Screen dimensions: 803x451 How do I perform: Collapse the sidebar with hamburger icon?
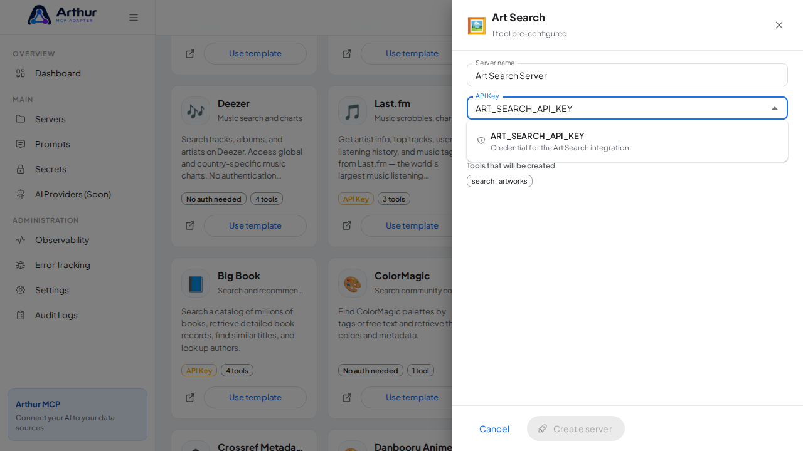click(134, 18)
